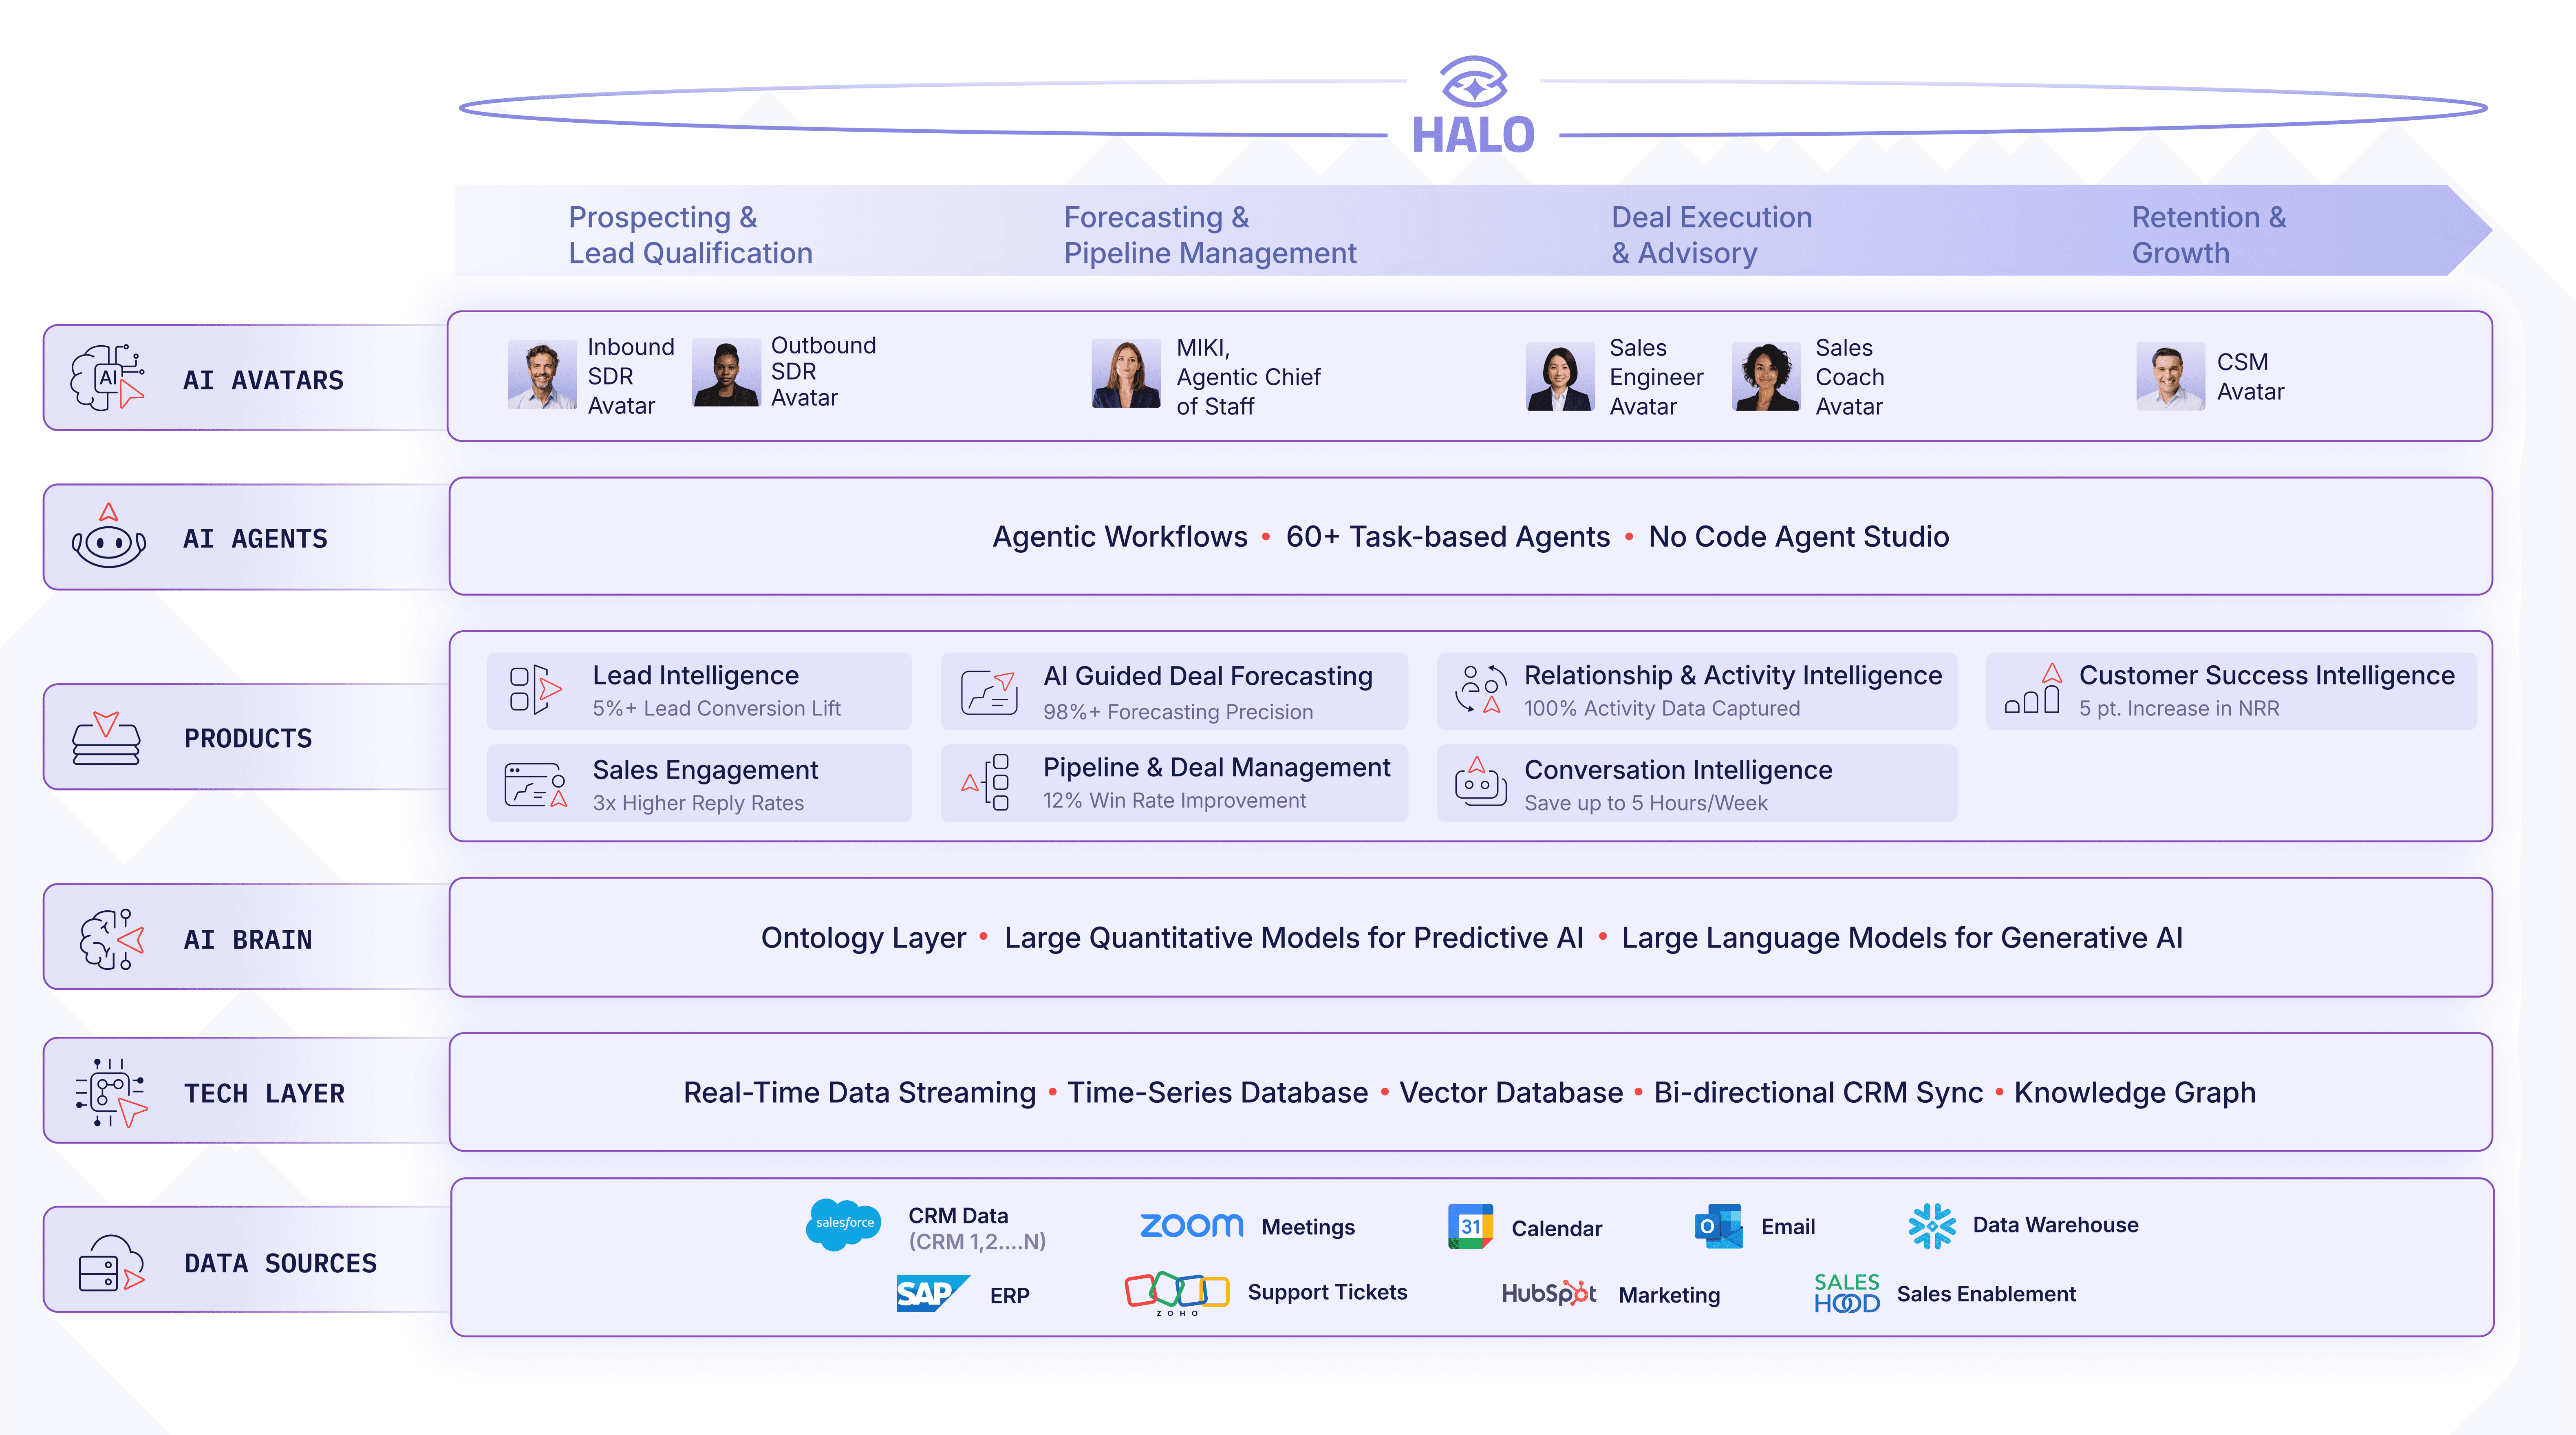Open the Lead Intelligence product card

click(699, 691)
